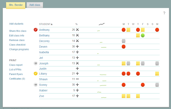Open the Add class tab
This screenshot has height=109, width=171.
pyautogui.click(x=35, y=5)
